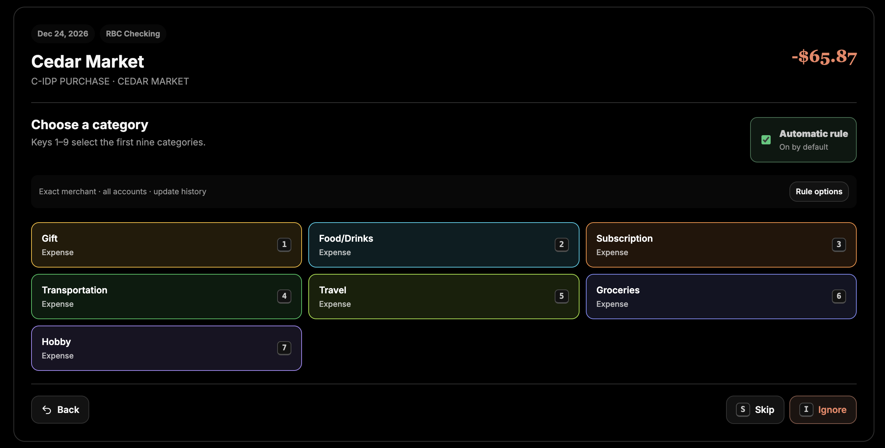Click key badge 6 on Groceries
The height and width of the screenshot is (448, 885).
839,296
